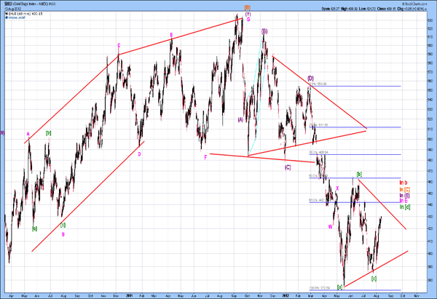Click the 50.0% Fibonacci level label
The image size is (437, 299).
[x=318, y=176]
